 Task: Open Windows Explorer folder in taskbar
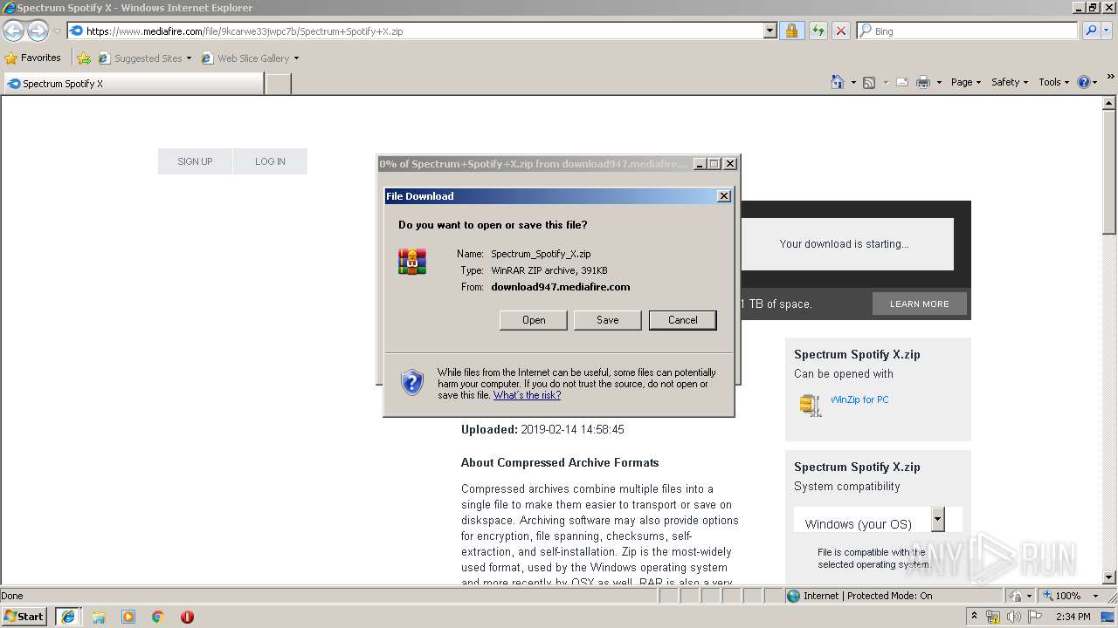pyautogui.click(x=99, y=617)
